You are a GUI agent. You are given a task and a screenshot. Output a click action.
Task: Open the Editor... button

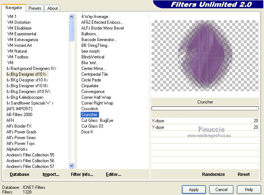(x=113, y=174)
